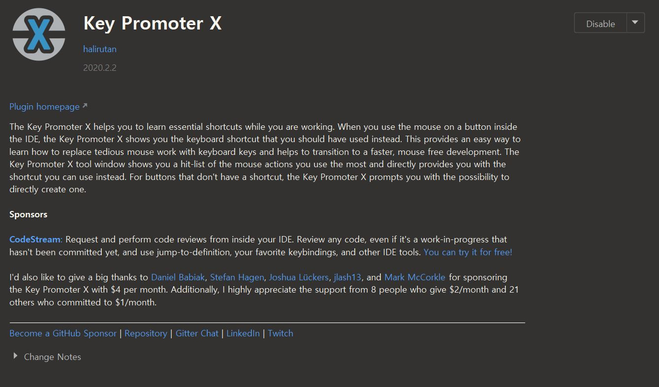659x387 pixels.
Task: Open the dropdown arrow beside Disable
Action: point(635,23)
